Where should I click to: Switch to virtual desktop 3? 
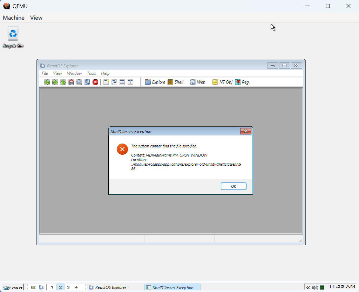[x=68, y=287]
